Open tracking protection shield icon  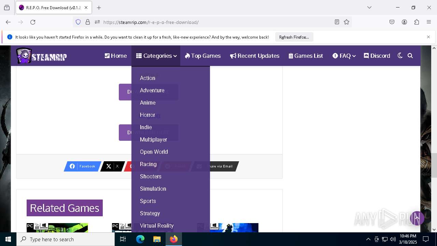78,22
